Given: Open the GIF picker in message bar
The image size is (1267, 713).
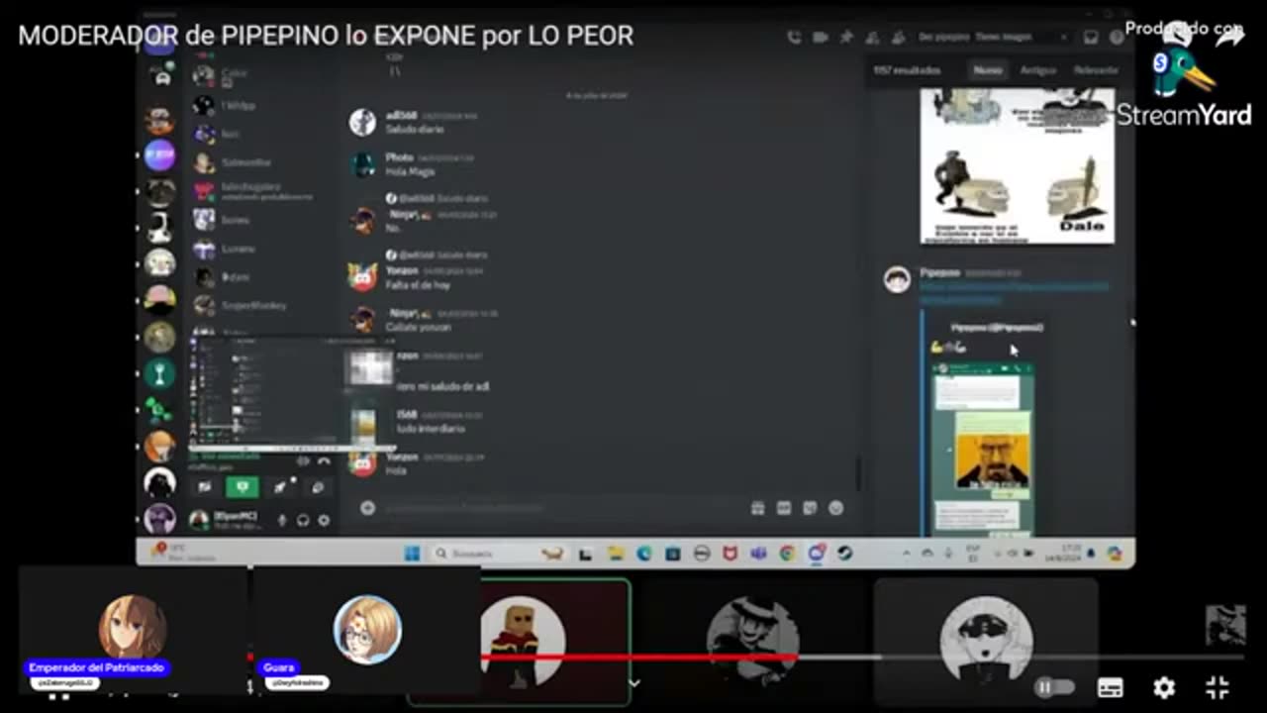Looking at the screenshot, I should pyautogui.click(x=784, y=508).
